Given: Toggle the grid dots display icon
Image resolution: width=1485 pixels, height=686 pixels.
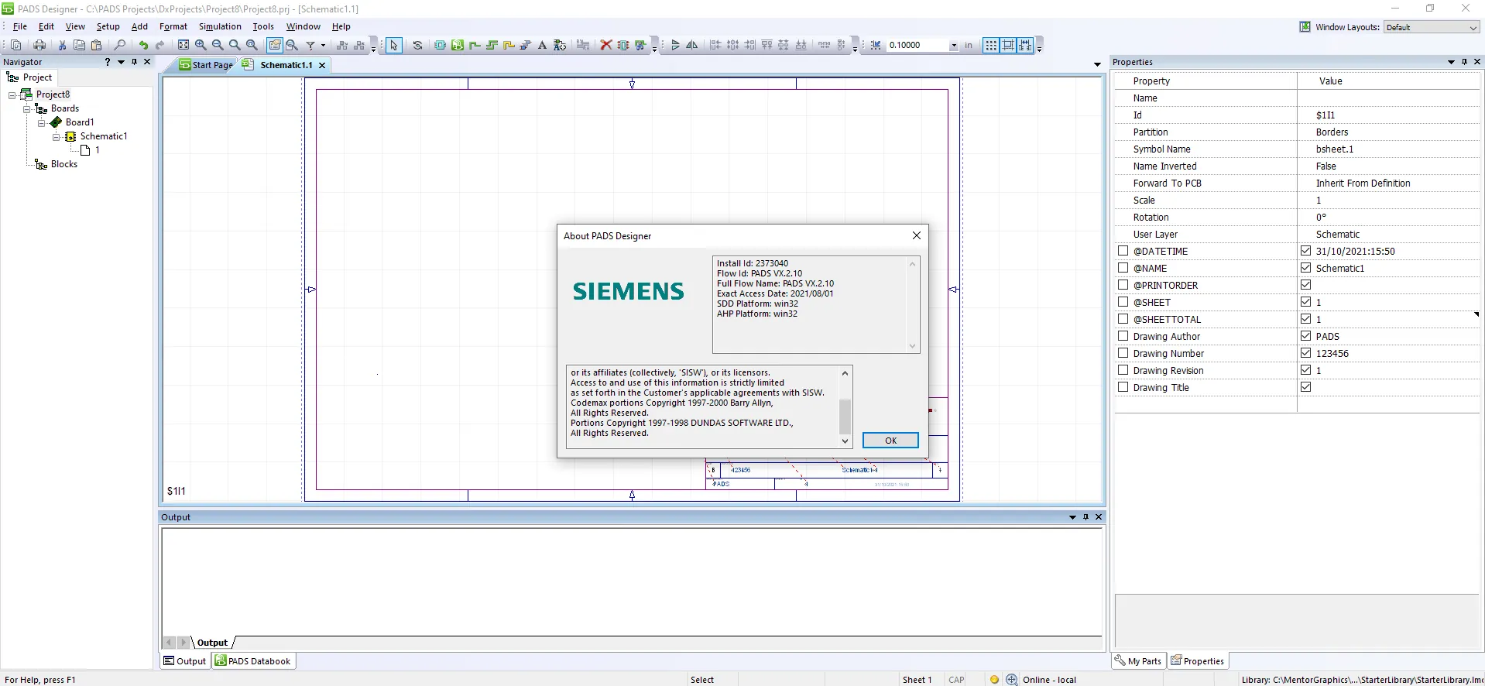Looking at the screenshot, I should pyautogui.click(x=991, y=45).
